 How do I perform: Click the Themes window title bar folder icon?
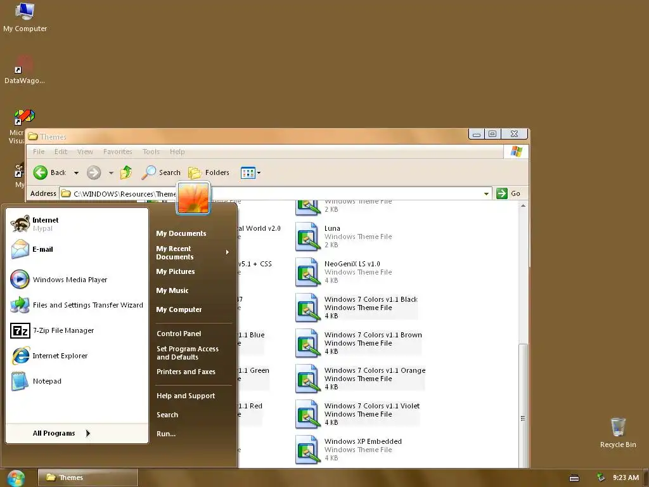[33, 137]
